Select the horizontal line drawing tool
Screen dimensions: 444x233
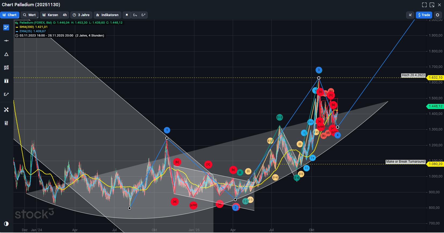click(x=6, y=41)
